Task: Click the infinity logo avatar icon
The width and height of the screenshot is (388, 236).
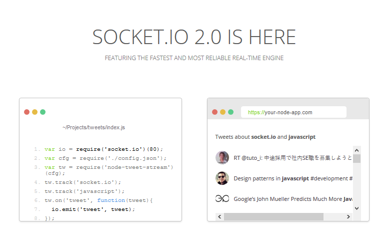Action: [222, 198]
